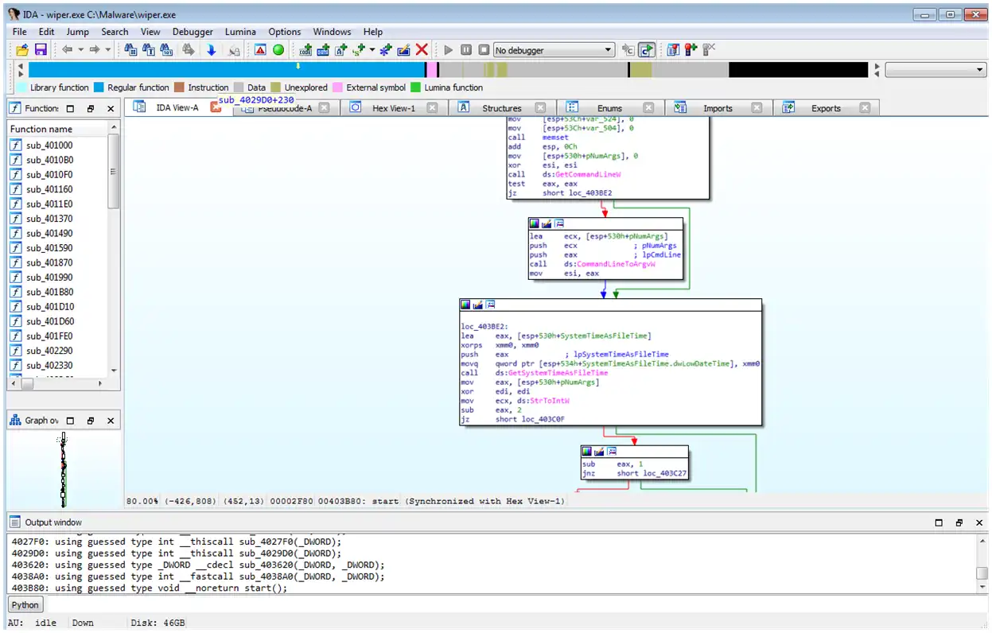
Task: Float the Functions panel with its restore button
Action: 90,108
